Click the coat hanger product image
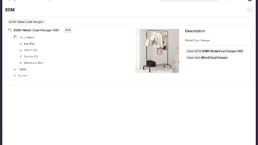This screenshot has height=145, width=258. coord(157,51)
